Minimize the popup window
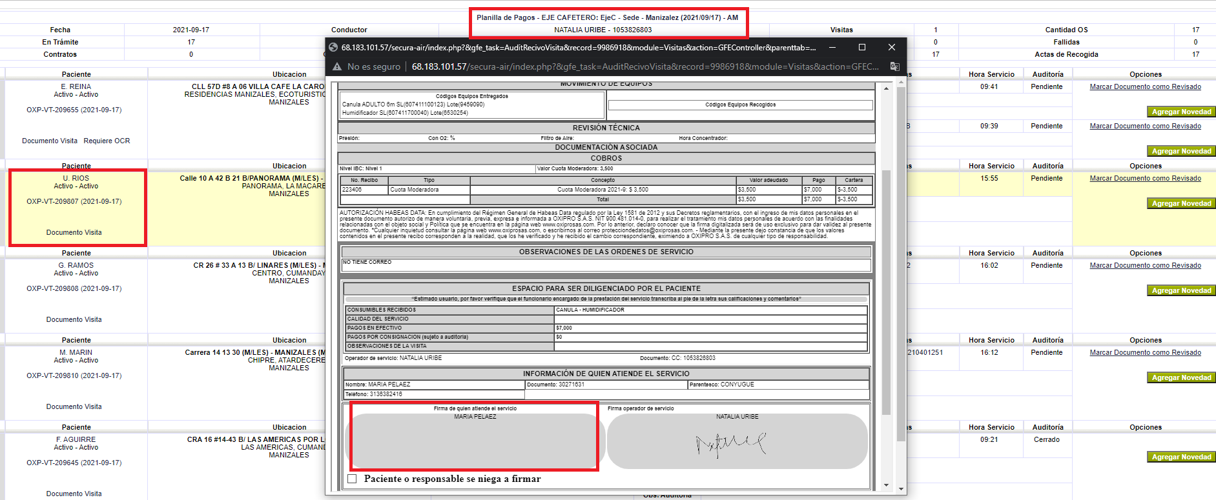Image resolution: width=1216 pixels, height=500 pixels. click(832, 47)
